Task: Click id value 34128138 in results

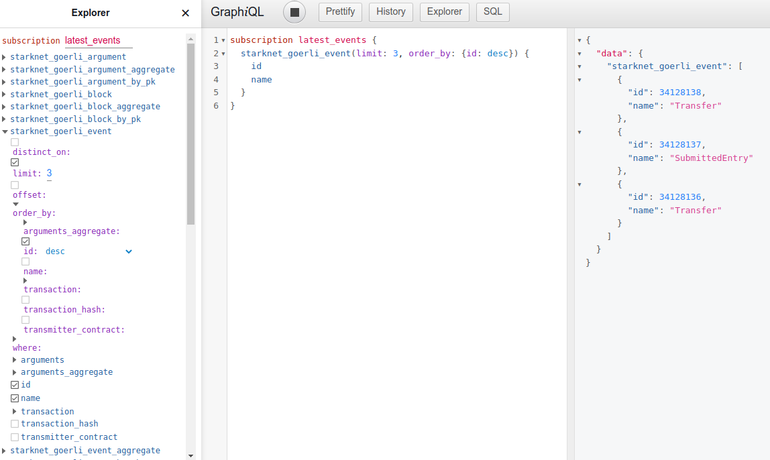Action: pyautogui.click(x=680, y=93)
